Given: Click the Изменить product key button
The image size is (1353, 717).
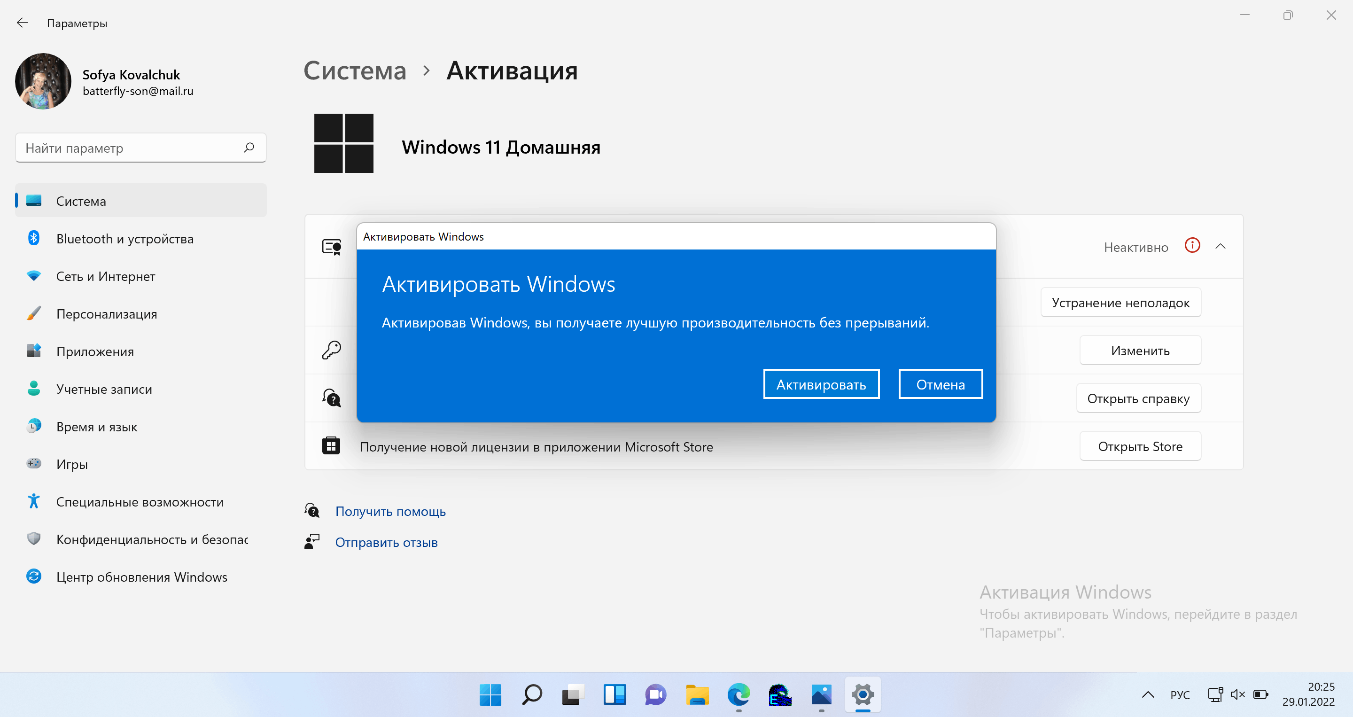Looking at the screenshot, I should pyautogui.click(x=1140, y=351).
